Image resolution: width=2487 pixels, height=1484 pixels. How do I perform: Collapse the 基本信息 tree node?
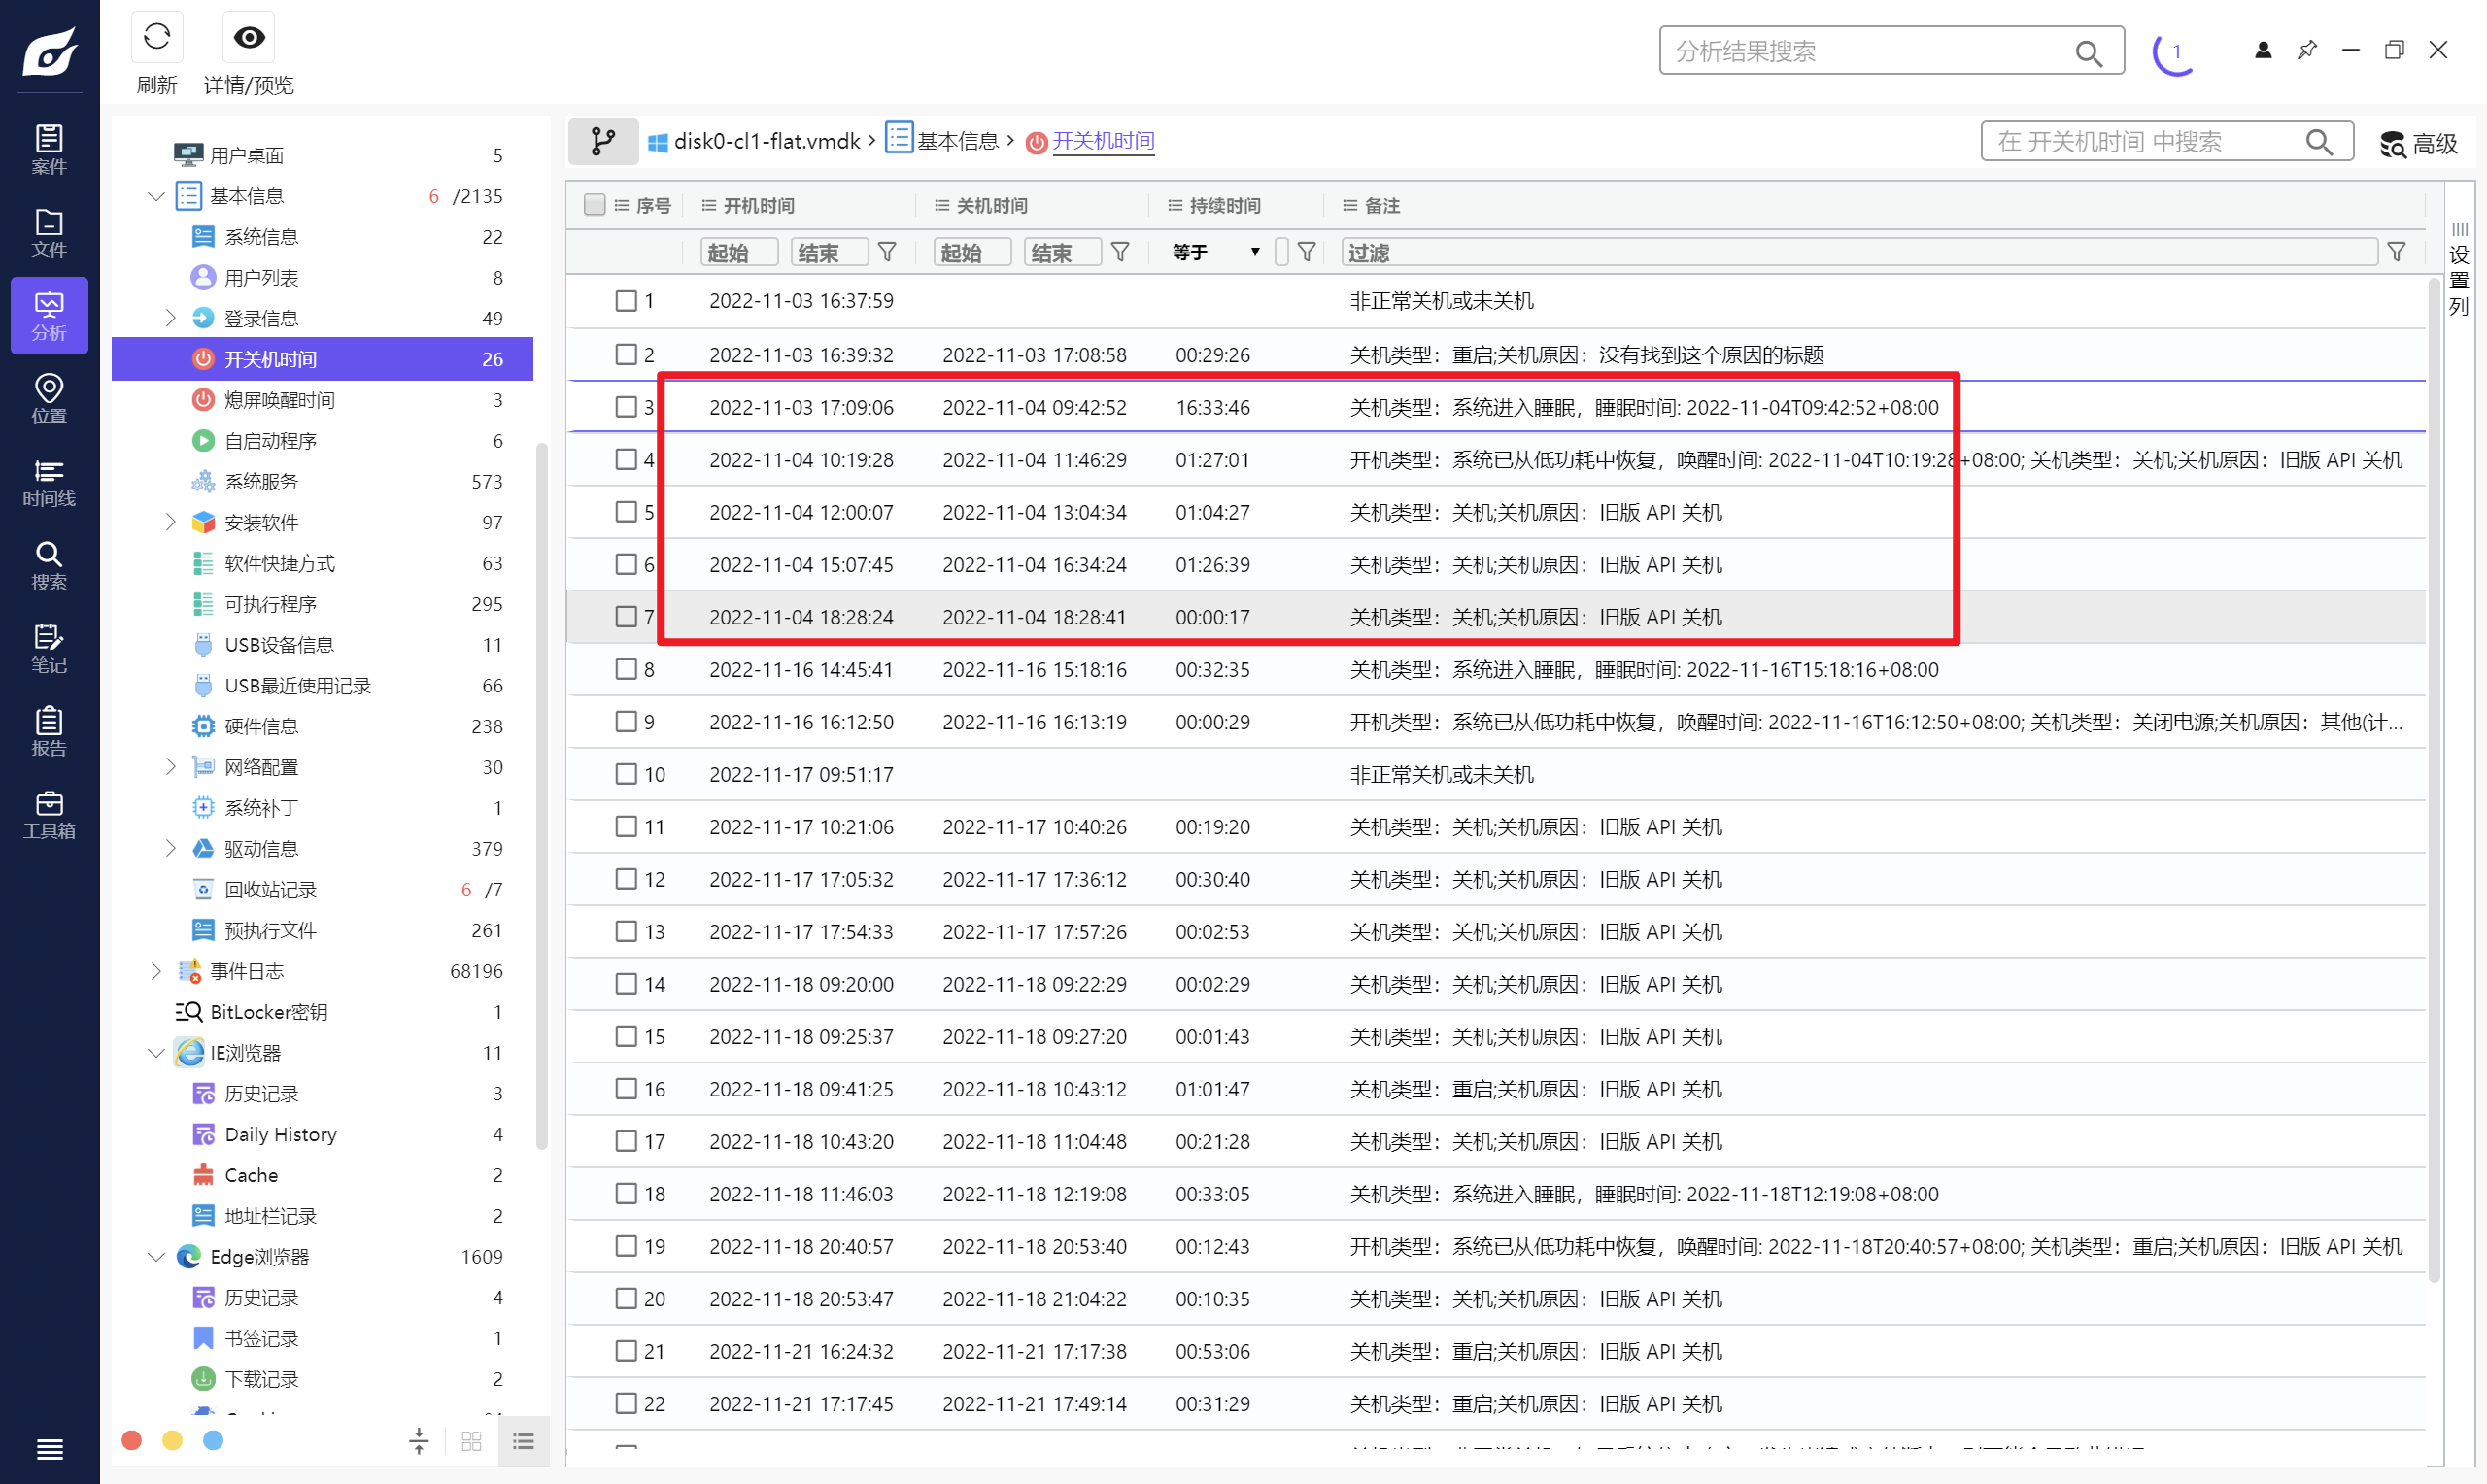(156, 196)
